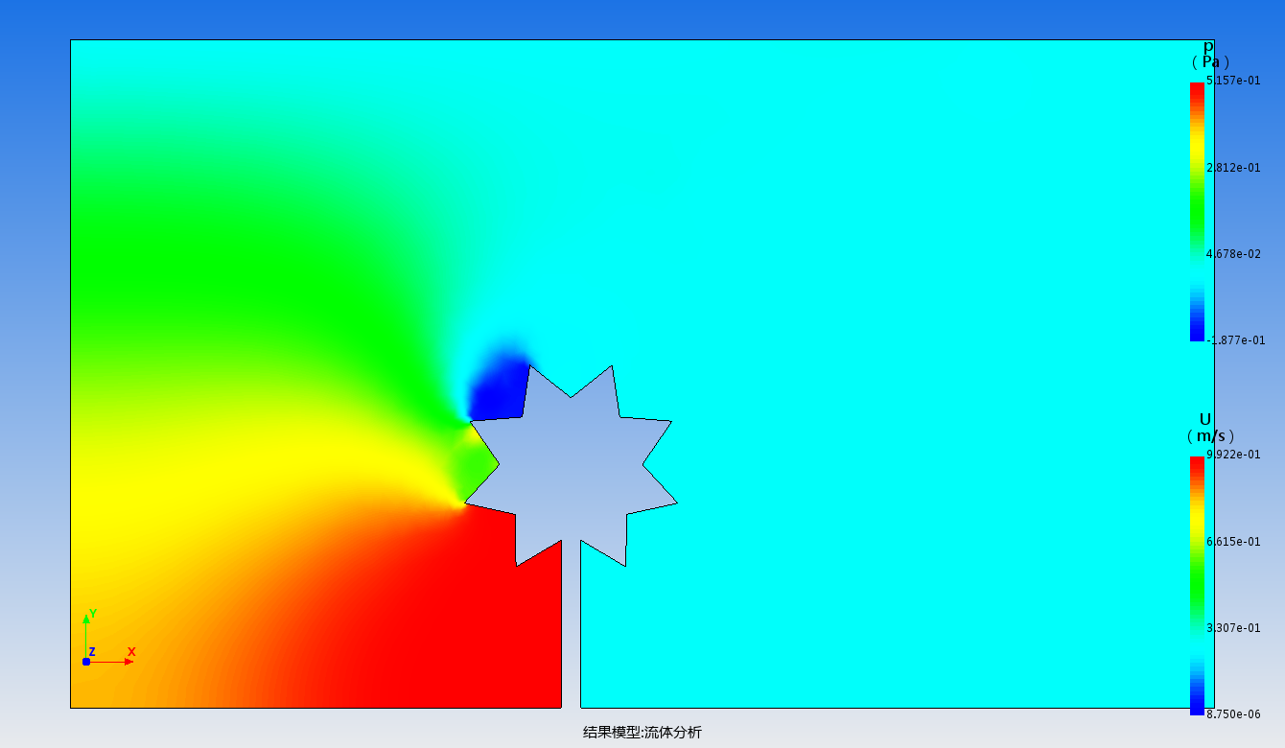Click the pressure value 4.678e-02 label

click(1233, 253)
